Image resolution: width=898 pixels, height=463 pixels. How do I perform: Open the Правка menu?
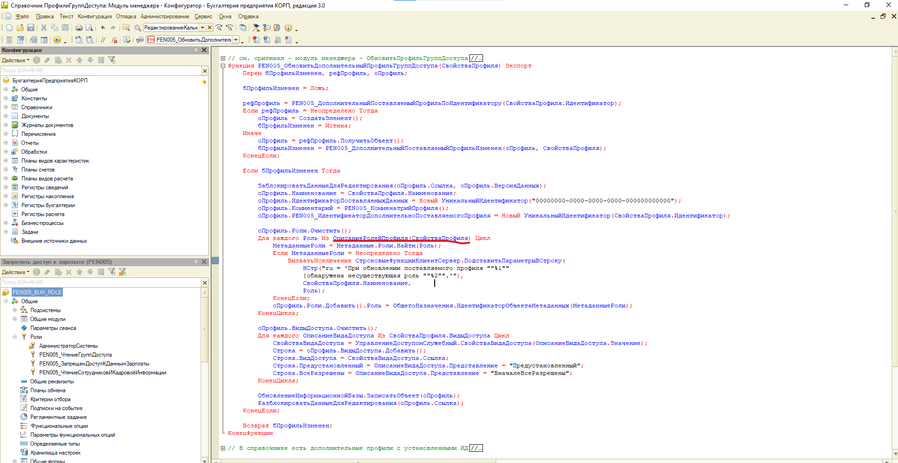[45, 16]
